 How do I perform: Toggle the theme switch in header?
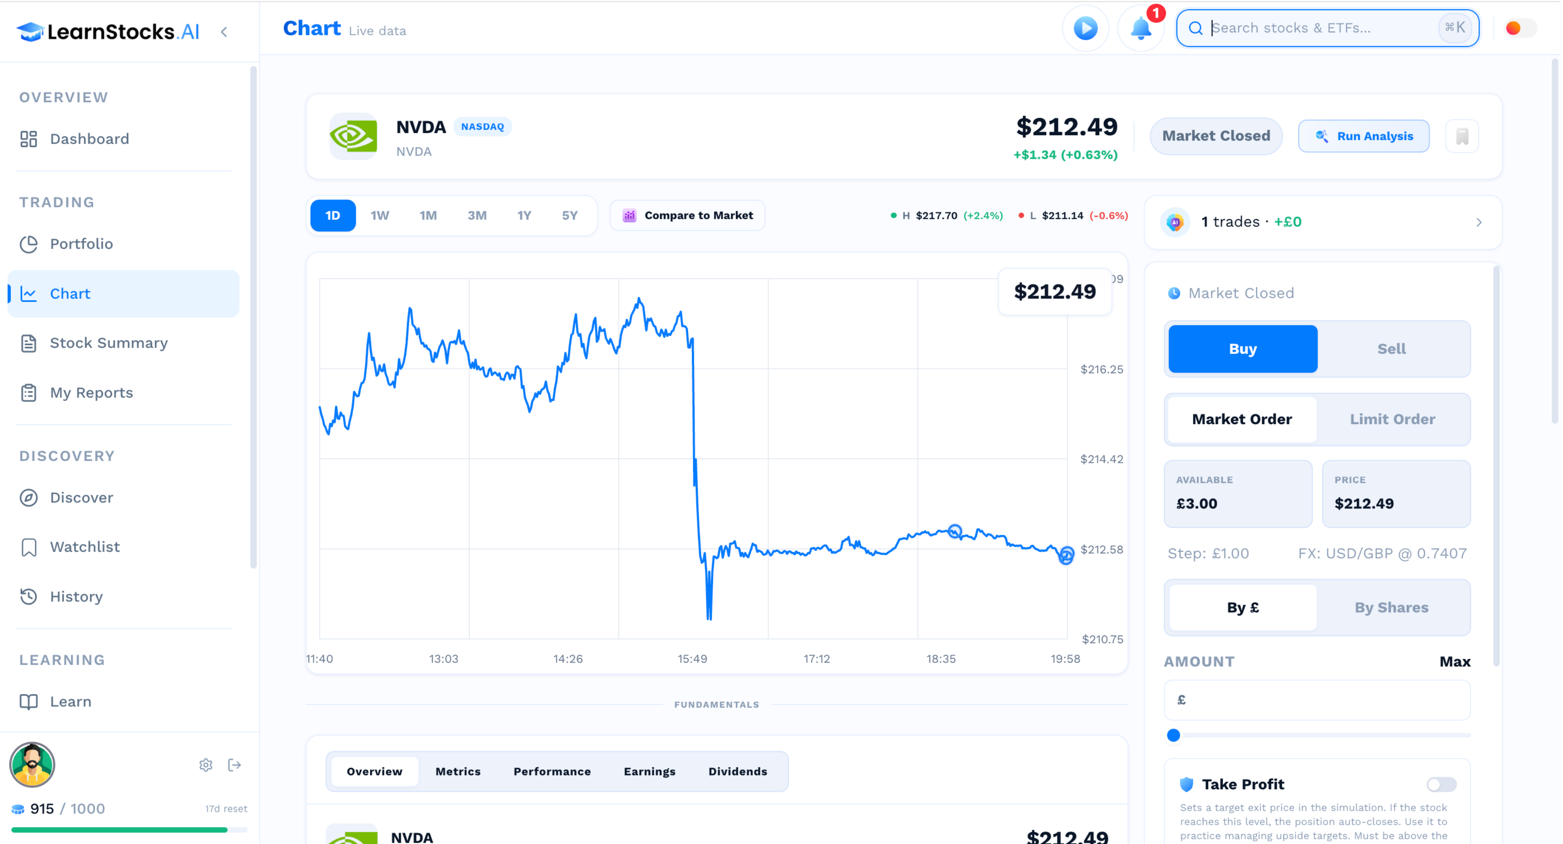click(x=1521, y=28)
